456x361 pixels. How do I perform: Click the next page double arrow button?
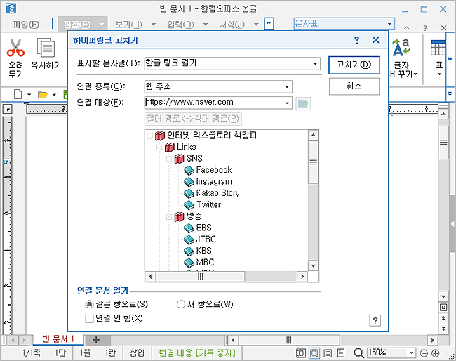(443, 329)
